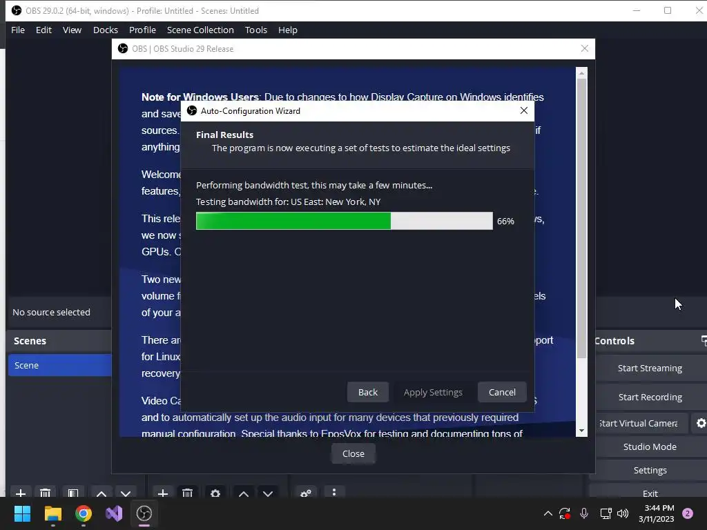The height and width of the screenshot is (530, 707).
Task: Click the microphone tray icon
Action: click(584, 513)
